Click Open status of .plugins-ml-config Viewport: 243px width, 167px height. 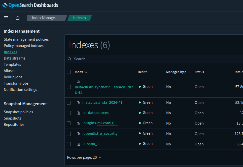pyautogui.click(x=199, y=123)
